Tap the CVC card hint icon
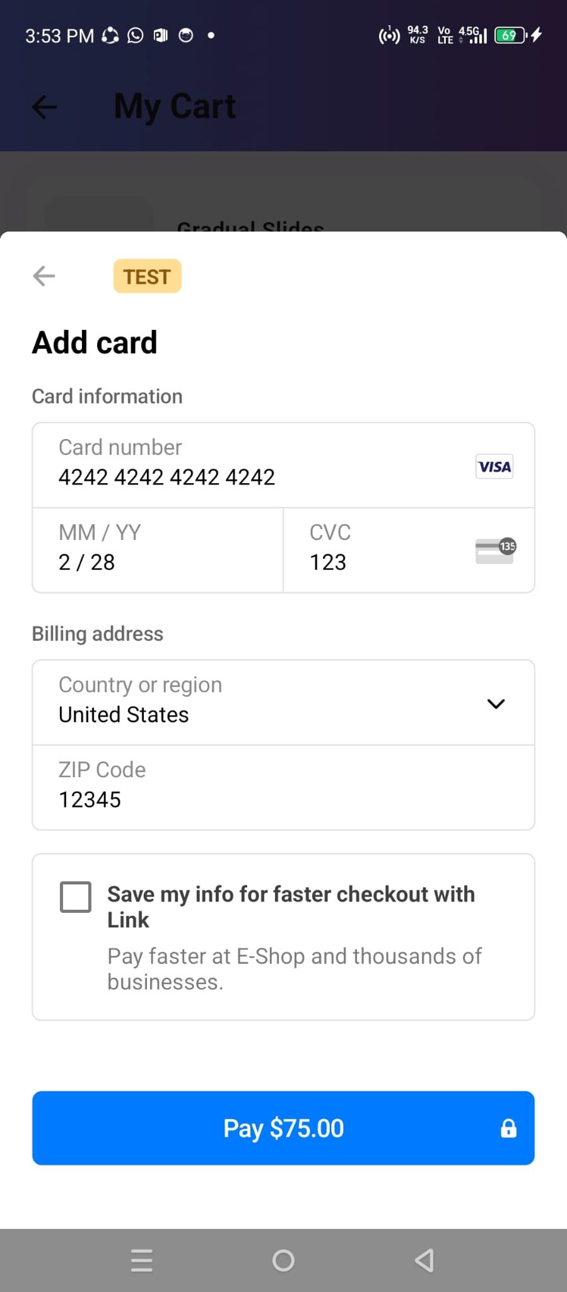Image resolution: width=567 pixels, height=1292 pixels. tap(495, 550)
